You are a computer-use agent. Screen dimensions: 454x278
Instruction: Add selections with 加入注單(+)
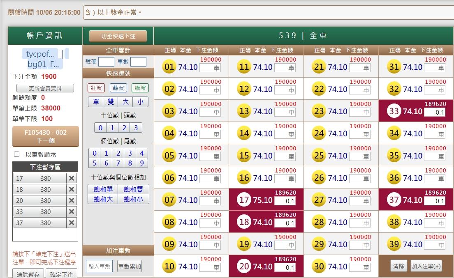(x=426, y=266)
